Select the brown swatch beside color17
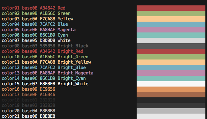This screenshot has width=207, height=119. 171,94
